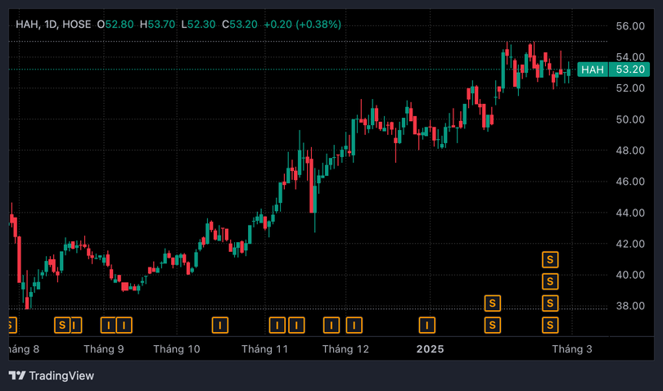This screenshot has height=391, width=663.
Task: Click the +0.20 (+0.38%) change value in the legend
Action: (300, 25)
